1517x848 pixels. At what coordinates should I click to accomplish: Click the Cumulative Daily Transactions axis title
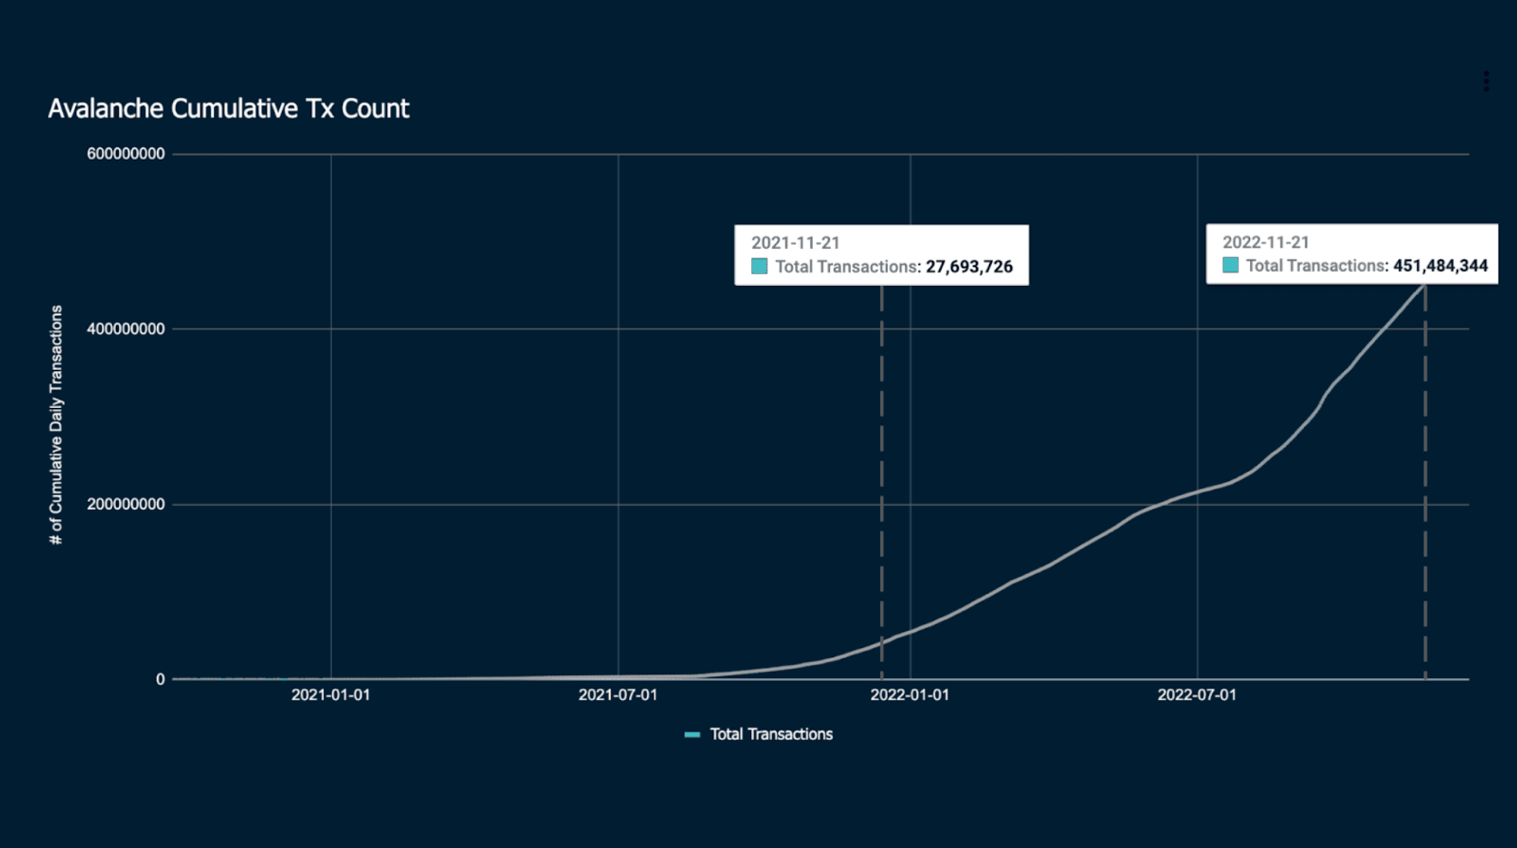coord(56,425)
